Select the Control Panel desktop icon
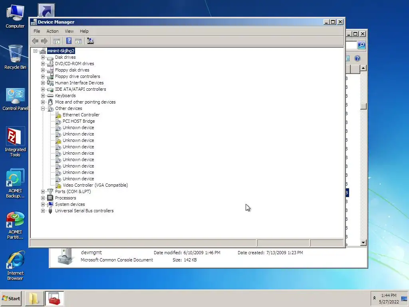The height and width of the screenshot is (307, 409). pyautogui.click(x=15, y=99)
